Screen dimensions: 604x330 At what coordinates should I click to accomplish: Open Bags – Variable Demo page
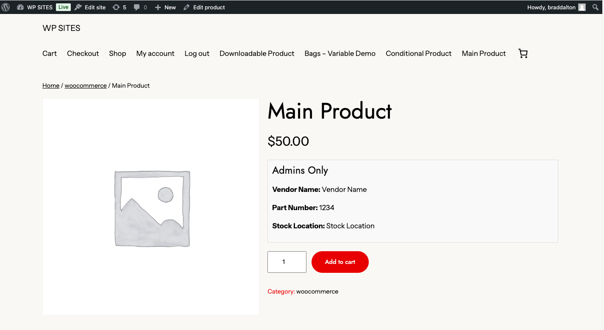[340, 53]
